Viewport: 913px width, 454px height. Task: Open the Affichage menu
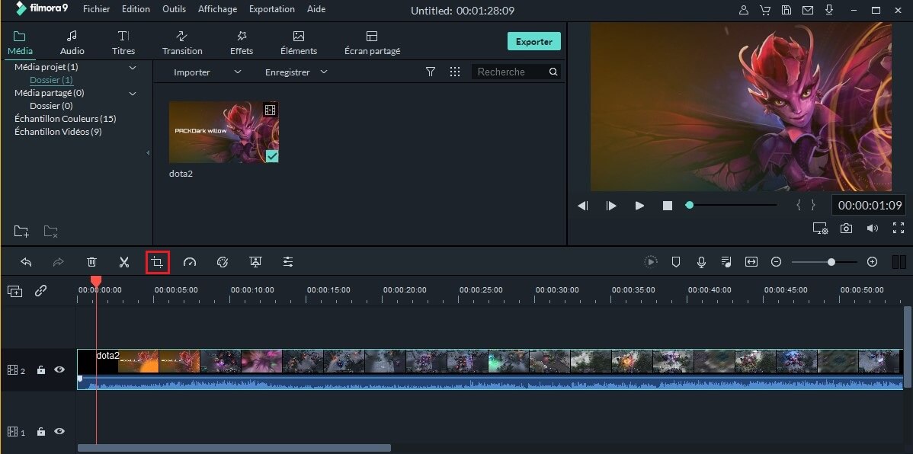pos(217,9)
